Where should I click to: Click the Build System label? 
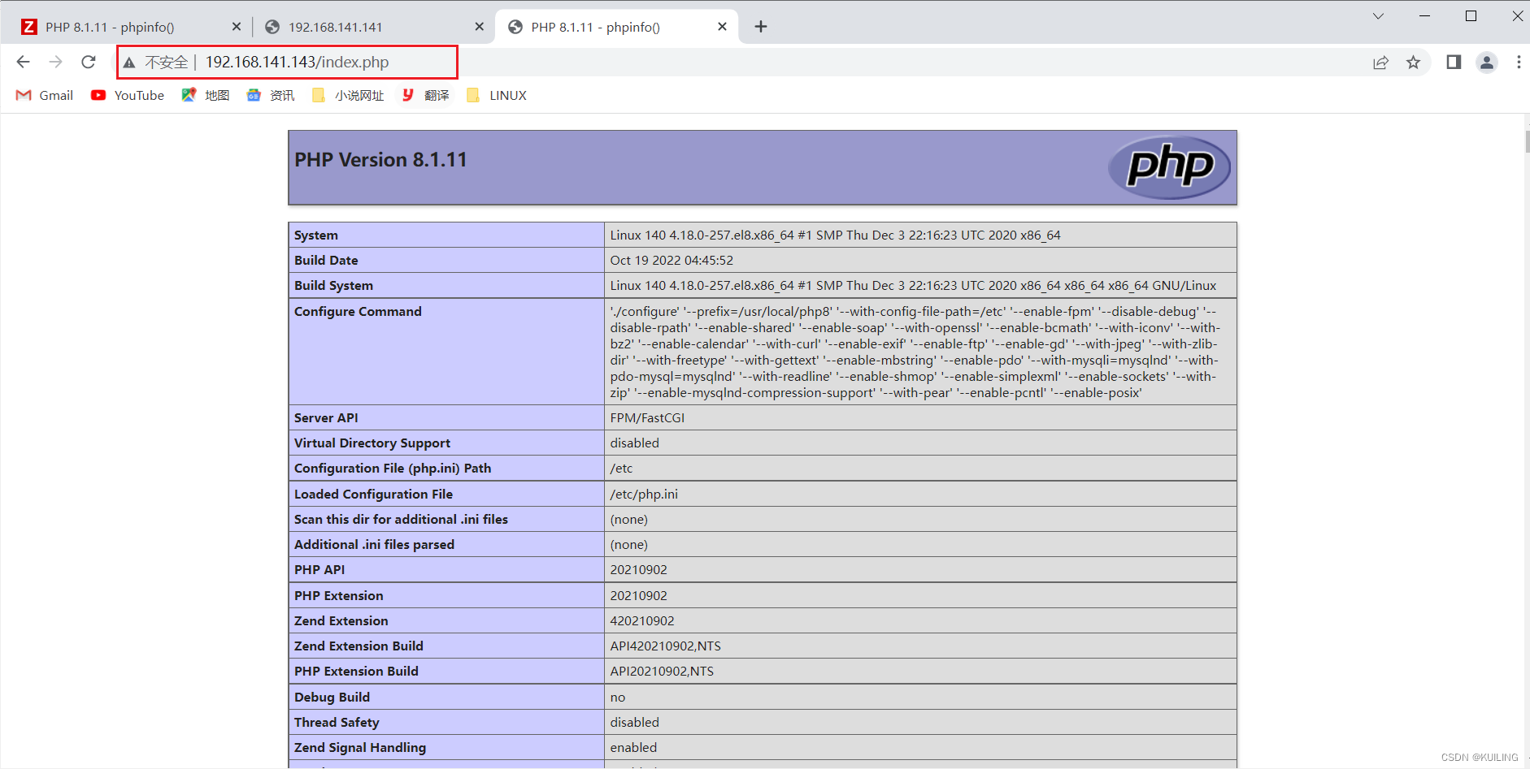(333, 286)
